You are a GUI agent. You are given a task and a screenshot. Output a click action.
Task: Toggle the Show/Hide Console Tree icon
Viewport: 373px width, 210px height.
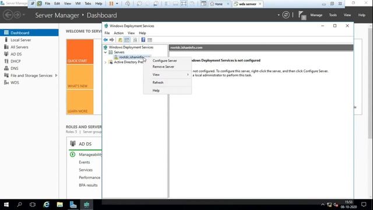(127, 40)
